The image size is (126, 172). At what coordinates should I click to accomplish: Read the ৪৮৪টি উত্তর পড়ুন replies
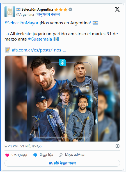click(62, 163)
